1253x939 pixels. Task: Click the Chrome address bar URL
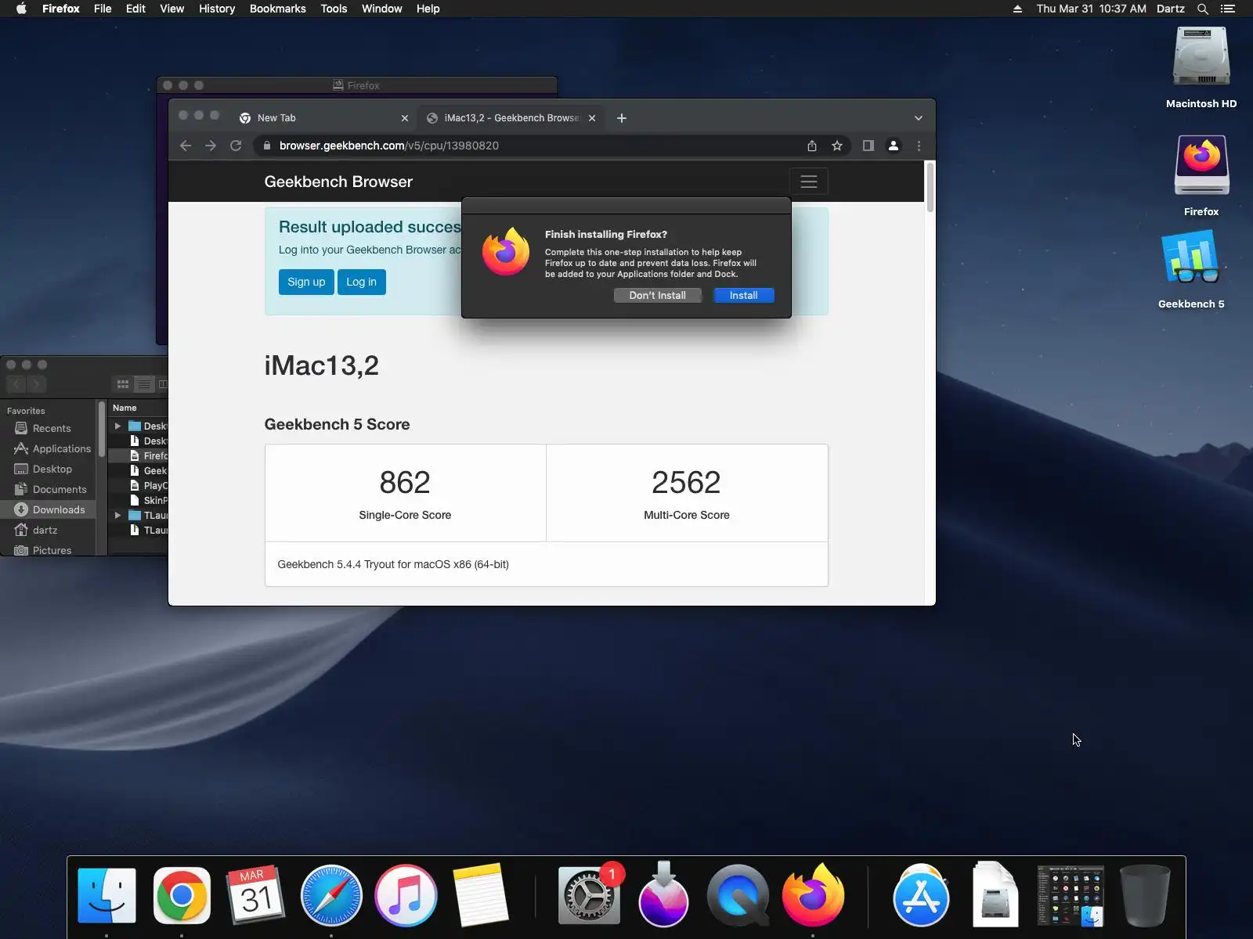click(x=389, y=146)
